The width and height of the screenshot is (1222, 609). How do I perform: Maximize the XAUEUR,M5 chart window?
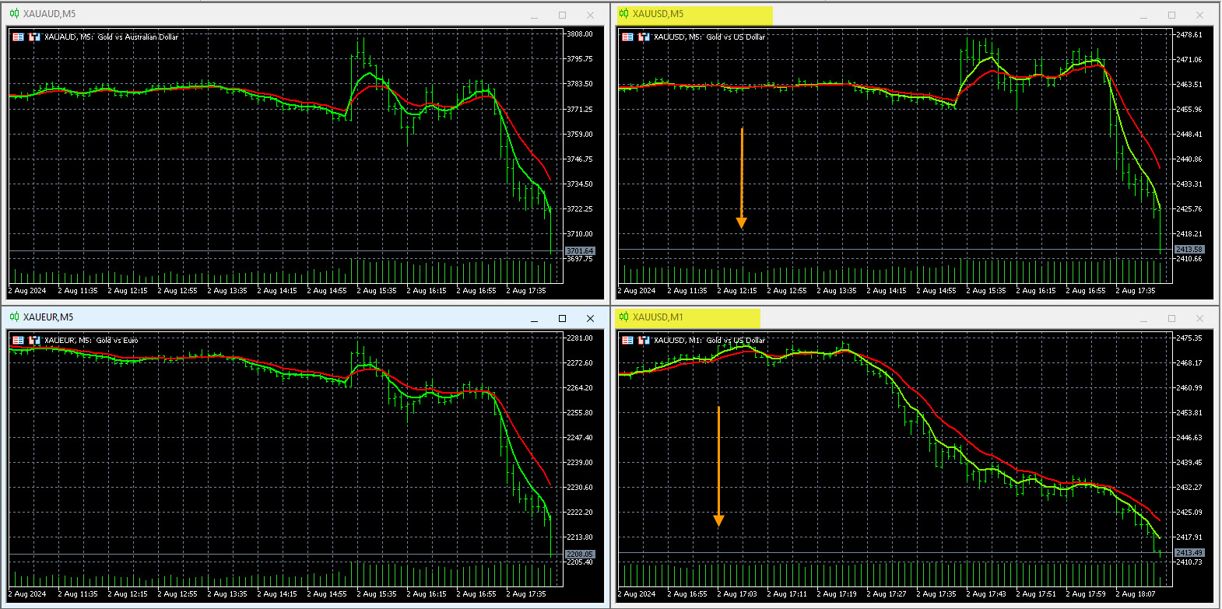point(562,318)
